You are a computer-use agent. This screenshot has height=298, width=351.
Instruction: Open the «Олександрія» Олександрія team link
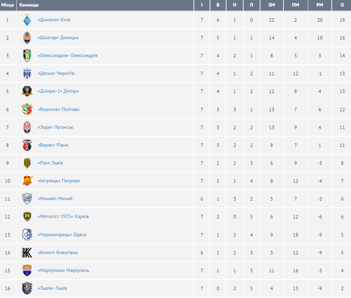67,56
